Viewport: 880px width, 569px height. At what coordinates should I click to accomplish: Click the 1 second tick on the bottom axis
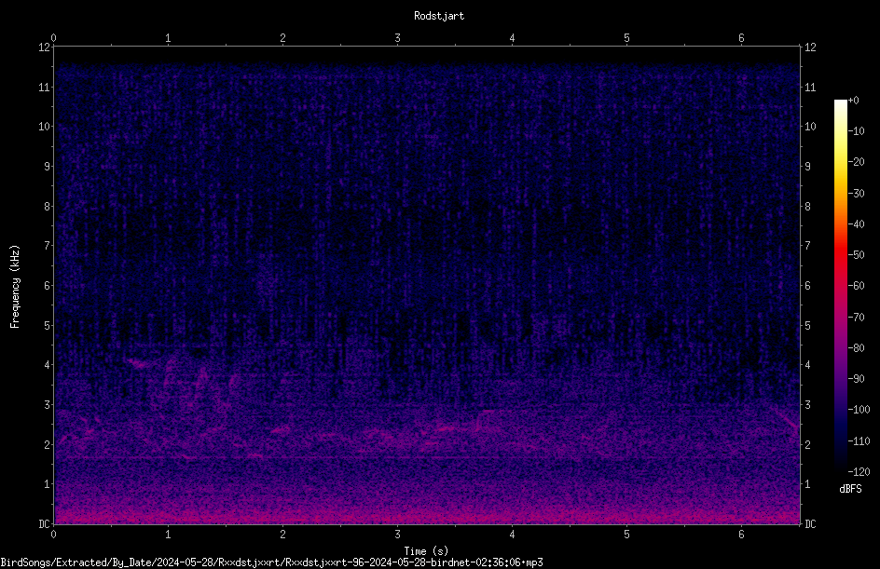pyautogui.click(x=168, y=535)
